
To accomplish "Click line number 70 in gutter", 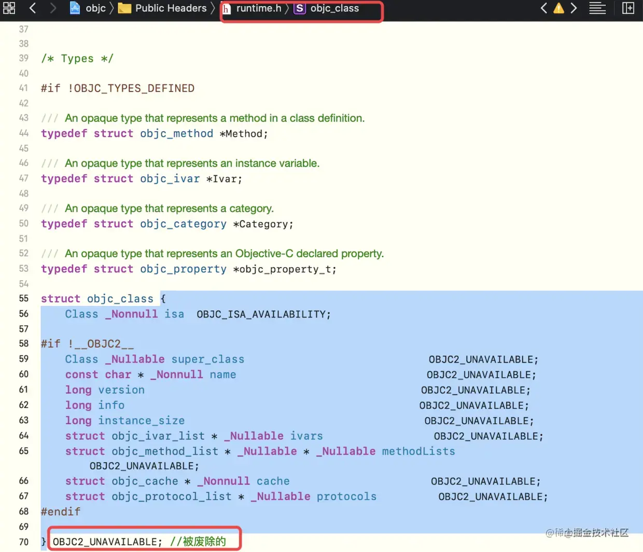I will (24, 542).
